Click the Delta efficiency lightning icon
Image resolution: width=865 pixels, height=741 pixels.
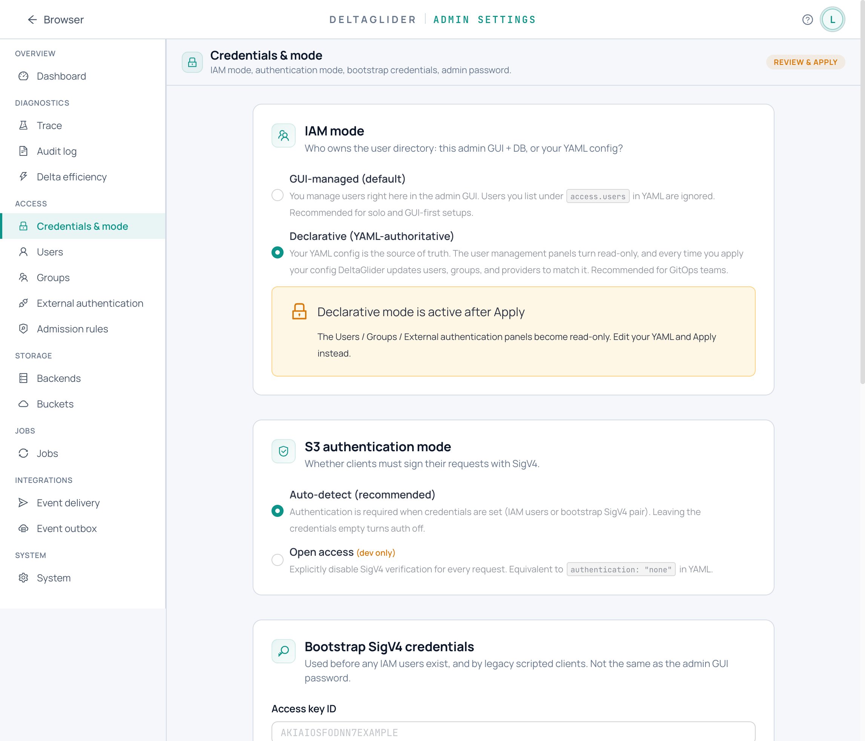23,177
